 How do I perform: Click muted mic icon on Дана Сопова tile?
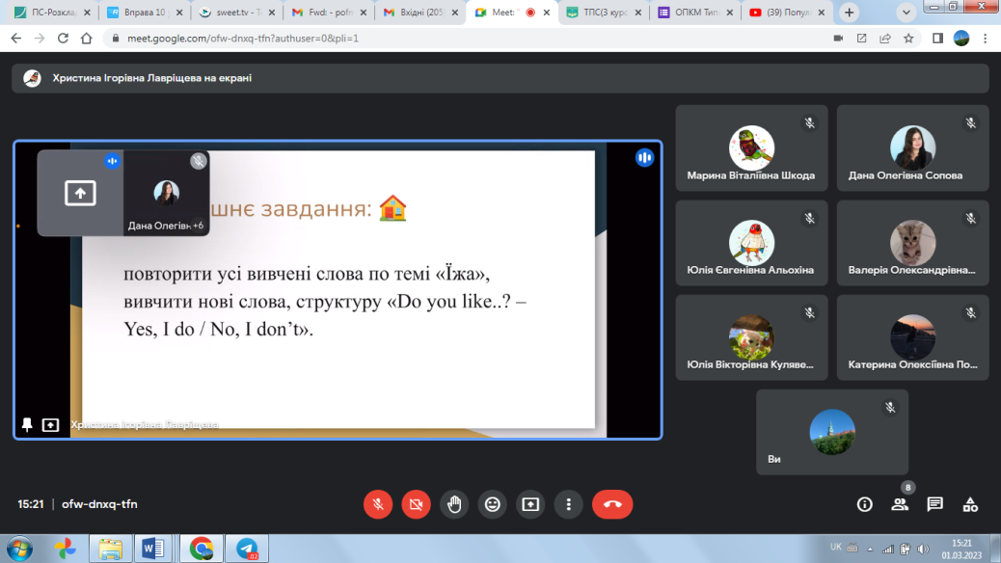tap(970, 123)
